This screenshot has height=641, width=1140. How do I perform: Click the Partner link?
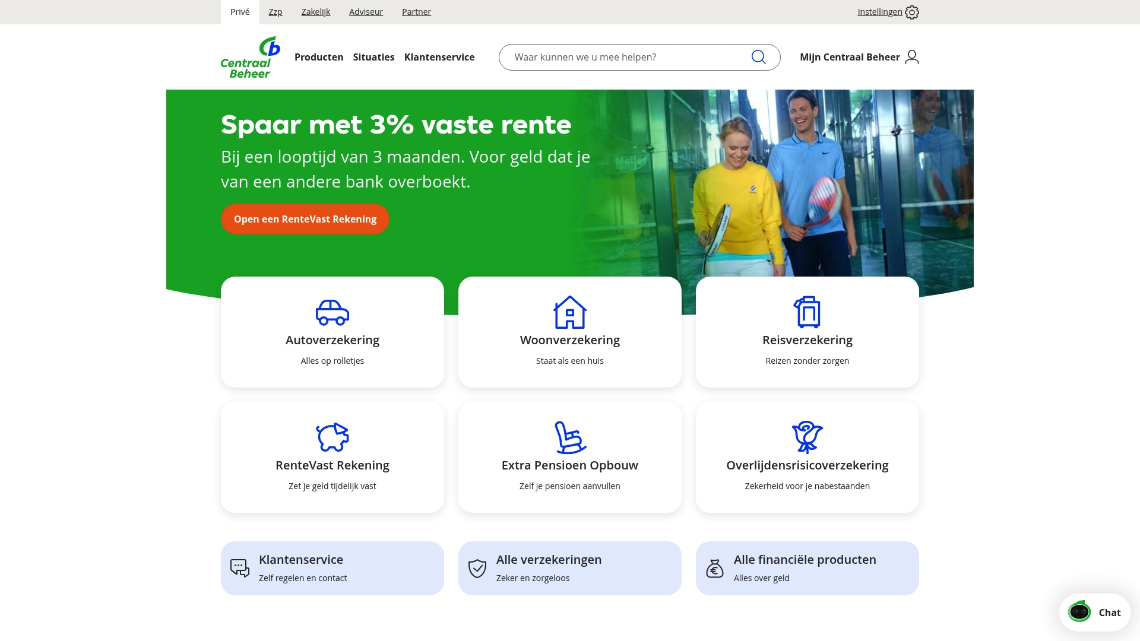(416, 11)
